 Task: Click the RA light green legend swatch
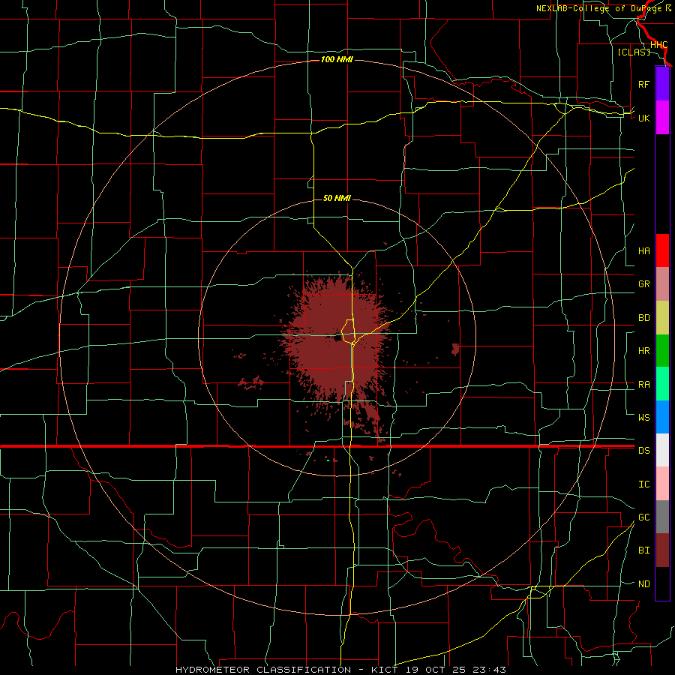click(662, 384)
